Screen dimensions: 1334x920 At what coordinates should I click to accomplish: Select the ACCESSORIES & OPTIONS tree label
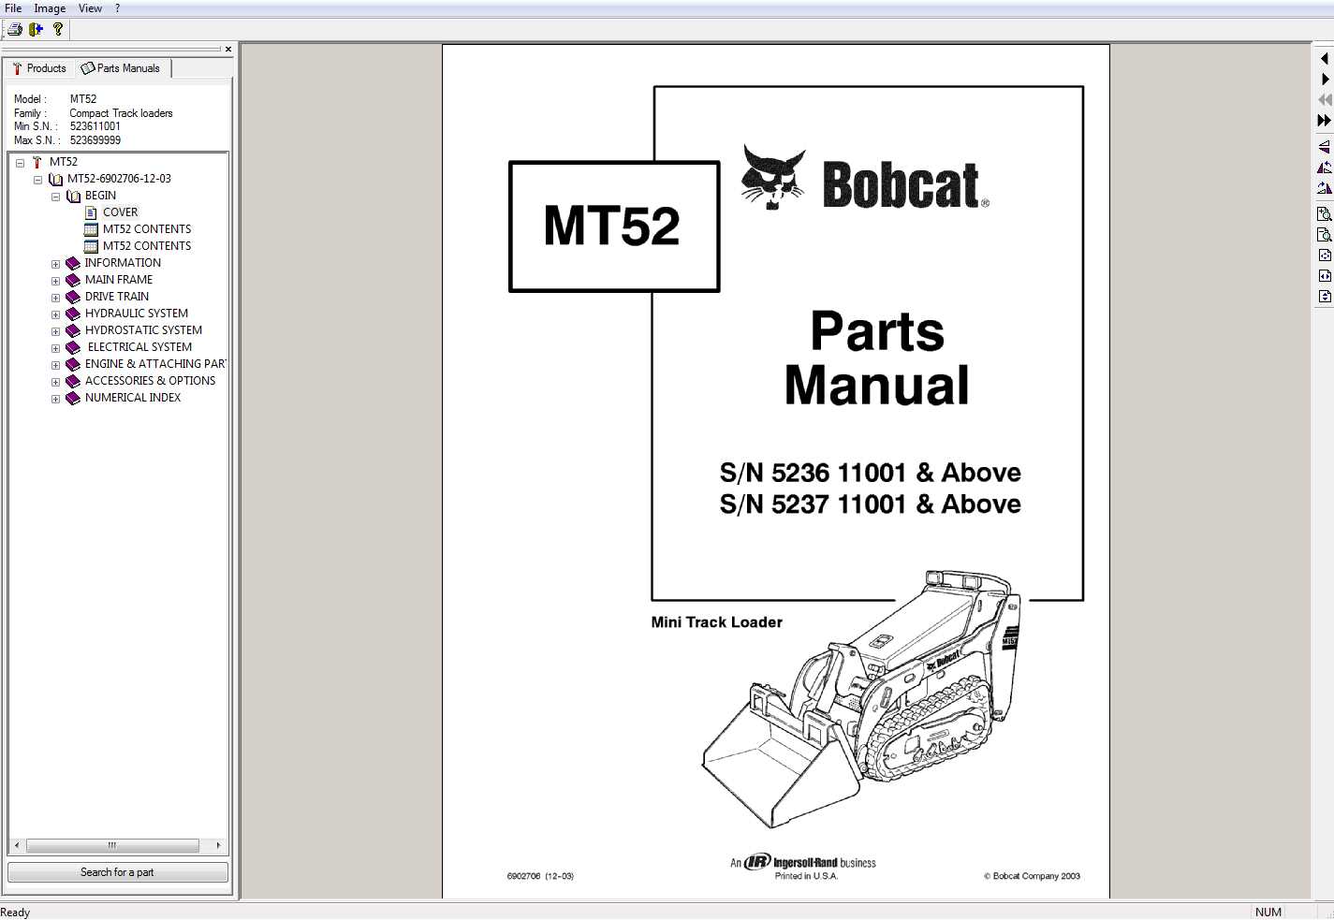click(150, 381)
